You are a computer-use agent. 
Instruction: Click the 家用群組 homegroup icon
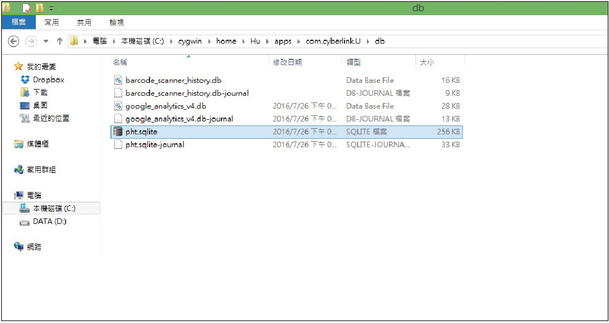[18, 170]
